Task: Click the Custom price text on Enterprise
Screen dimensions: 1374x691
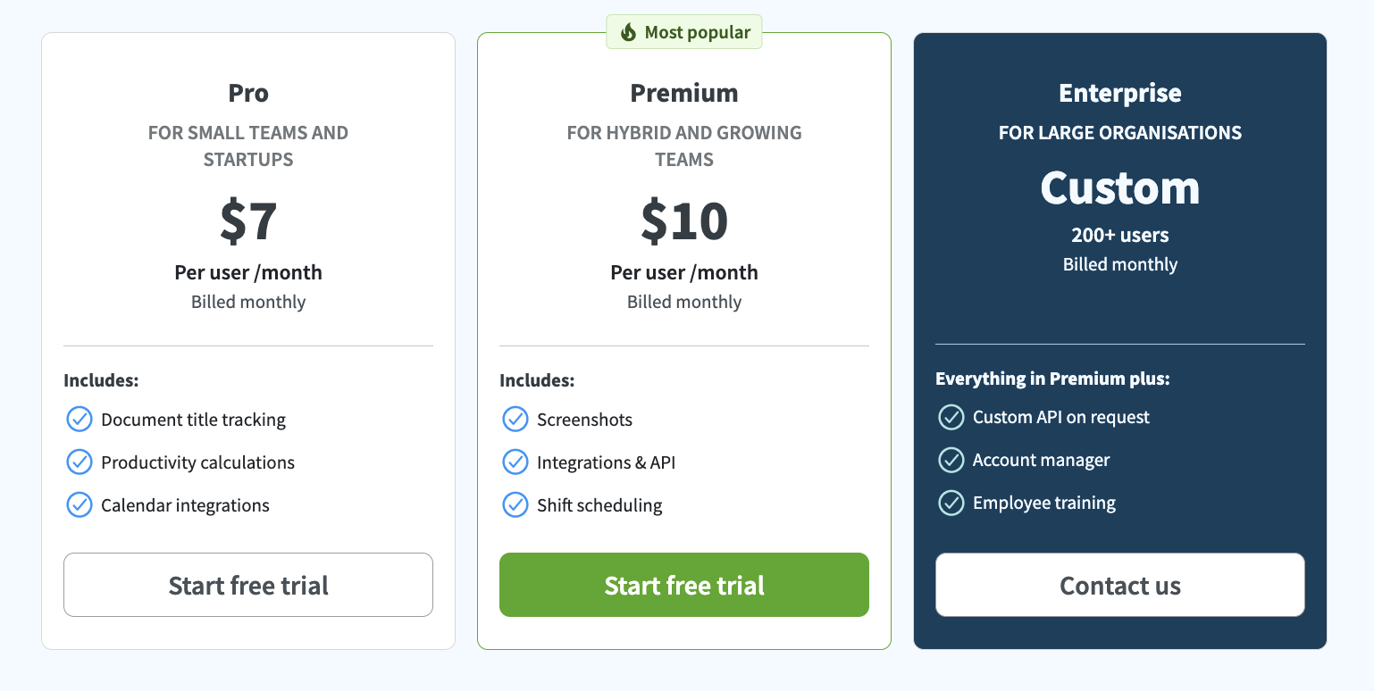Action: (1120, 187)
